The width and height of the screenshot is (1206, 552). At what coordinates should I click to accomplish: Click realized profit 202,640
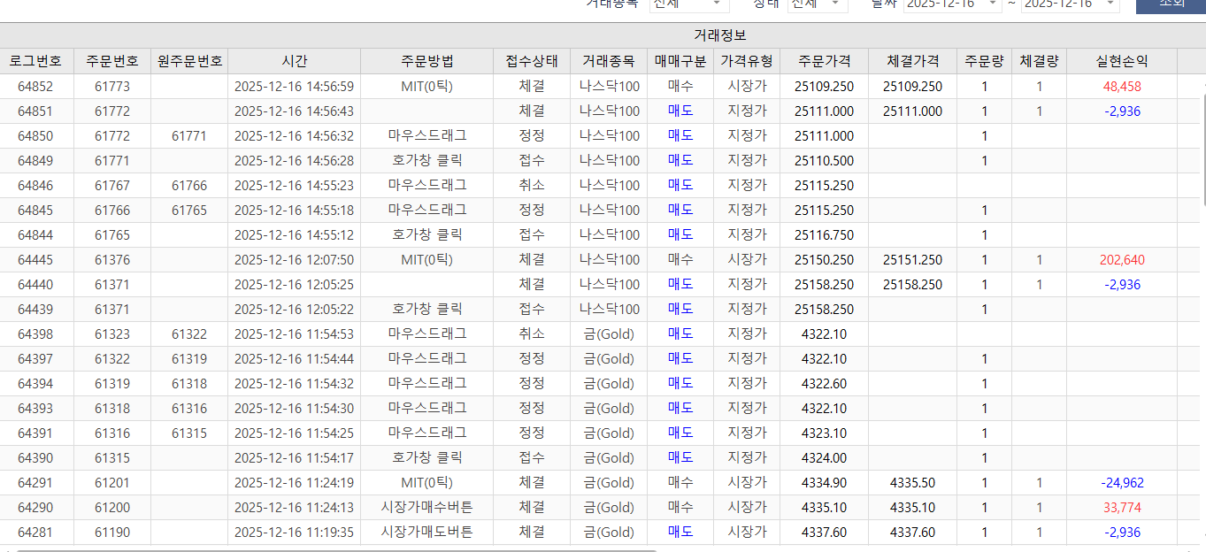tap(1122, 260)
